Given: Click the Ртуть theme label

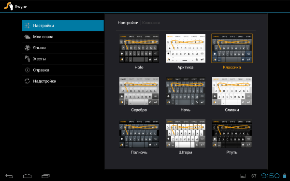Looking at the screenshot, I should (x=232, y=153).
